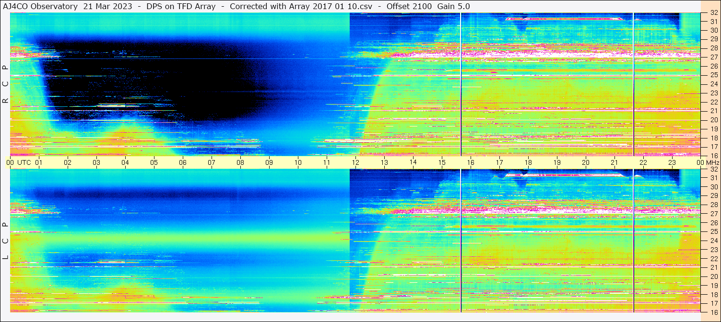Select hour mark "04" on time axis
The image size is (721, 322).
pyautogui.click(x=125, y=162)
